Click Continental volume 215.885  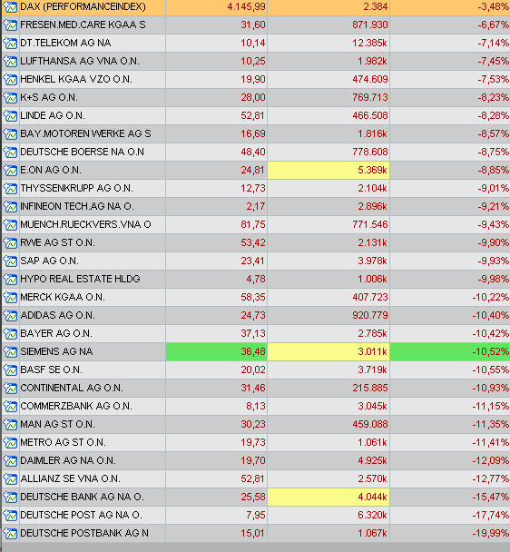[x=370, y=388]
